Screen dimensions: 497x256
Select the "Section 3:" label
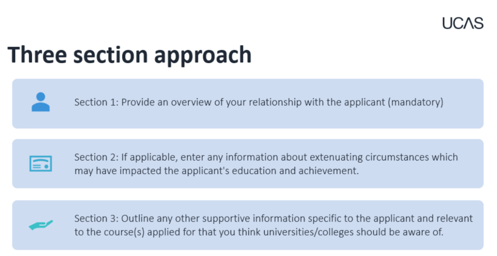pos(96,219)
